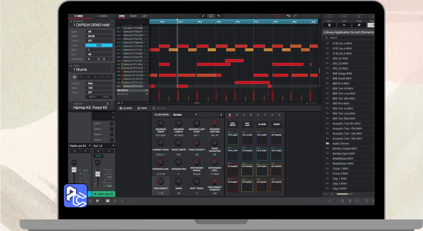Click the redo arrow icon

[295, 16]
